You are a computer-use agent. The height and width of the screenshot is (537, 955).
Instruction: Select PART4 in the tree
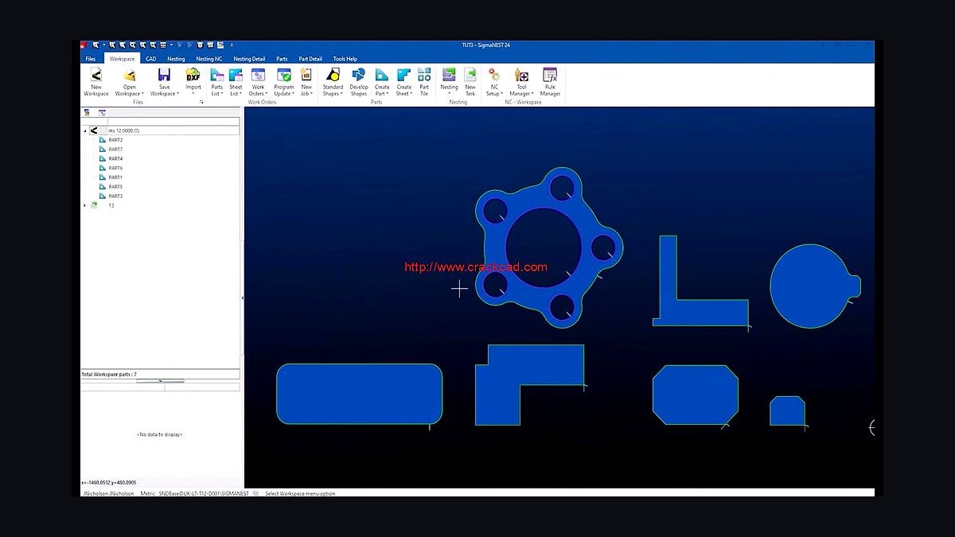click(x=115, y=158)
